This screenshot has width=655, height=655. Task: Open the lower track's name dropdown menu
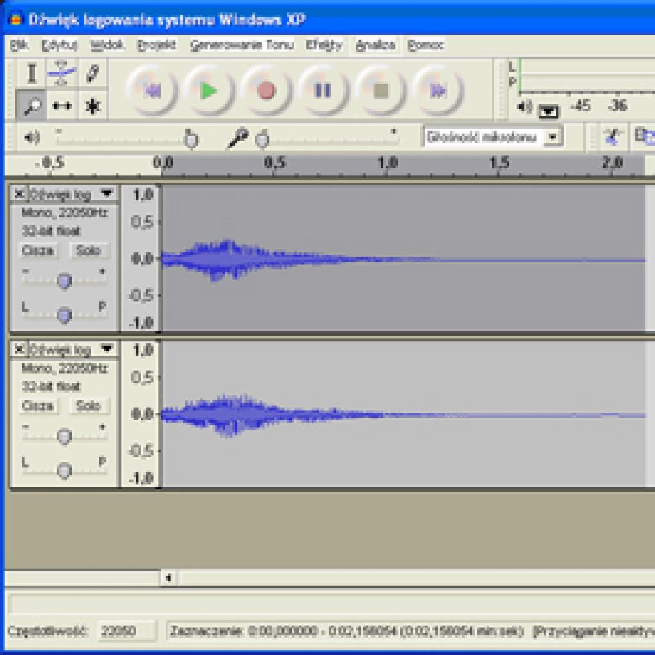107,349
